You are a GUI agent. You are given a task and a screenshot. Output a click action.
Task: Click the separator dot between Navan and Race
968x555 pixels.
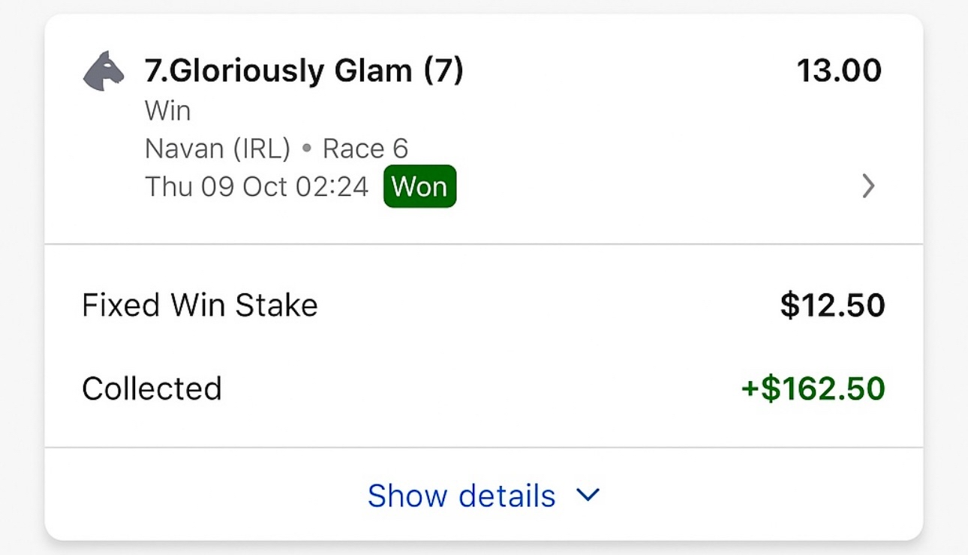[x=306, y=148]
